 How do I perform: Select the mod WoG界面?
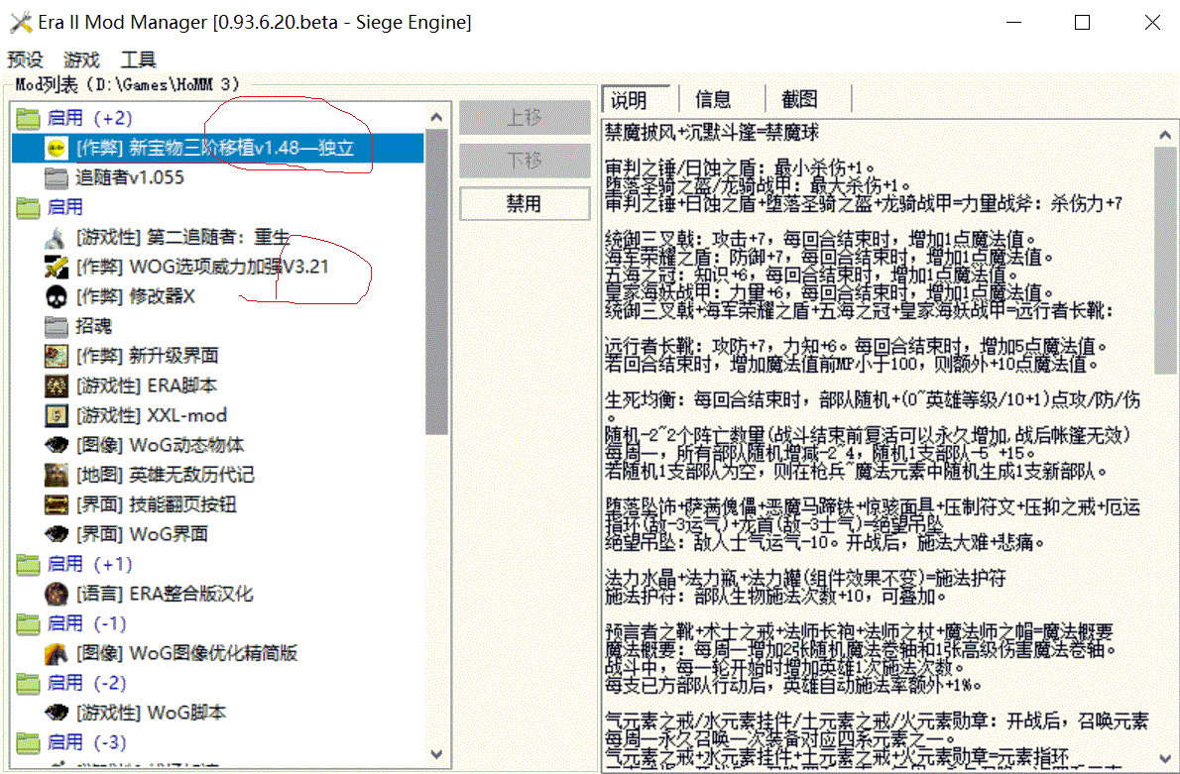click(142, 535)
